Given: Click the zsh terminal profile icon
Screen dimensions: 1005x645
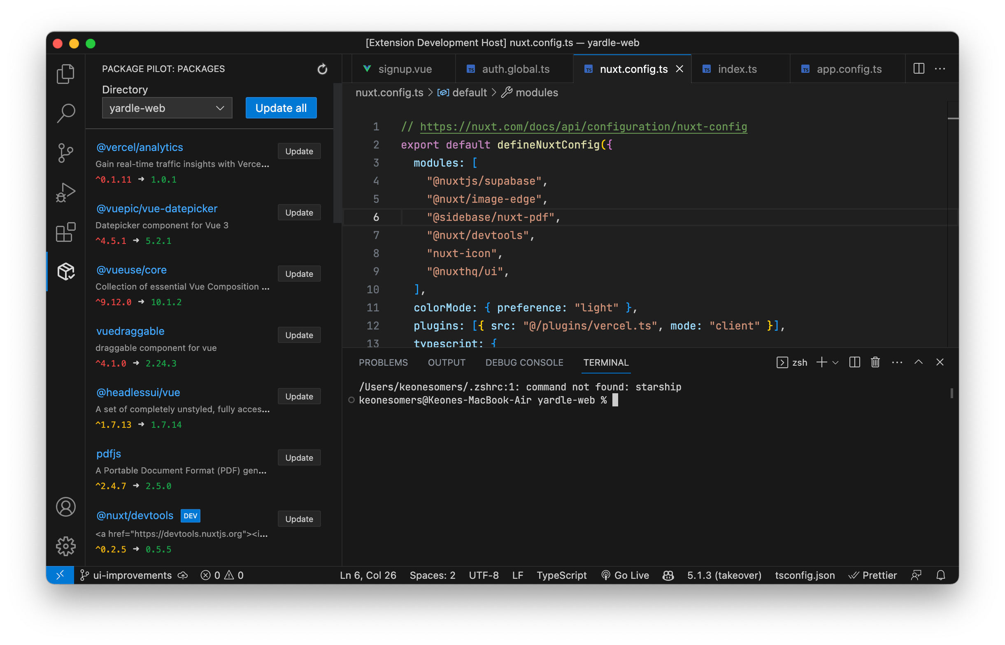Looking at the screenshot, I should coord(782,363).
